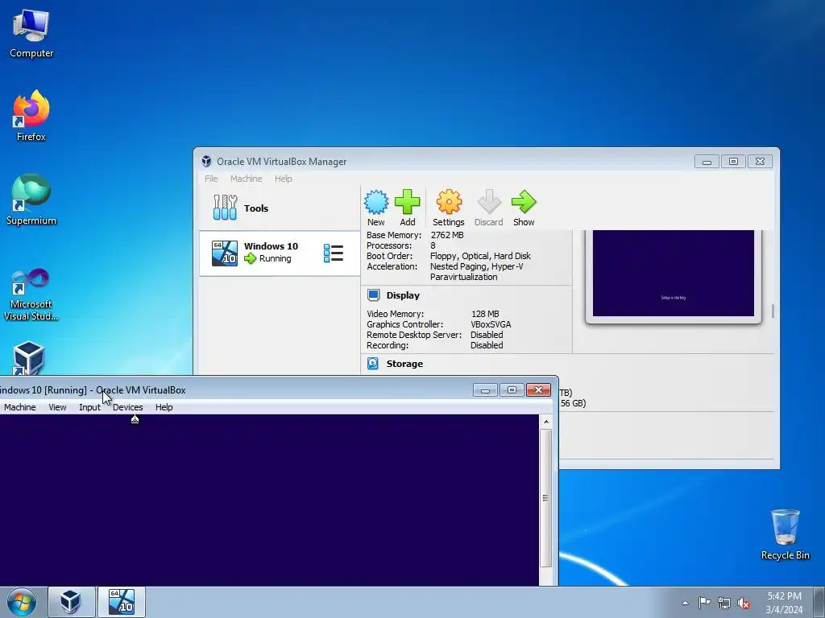Click the Show Desktop strip at taskbar end

coord(819,602)
